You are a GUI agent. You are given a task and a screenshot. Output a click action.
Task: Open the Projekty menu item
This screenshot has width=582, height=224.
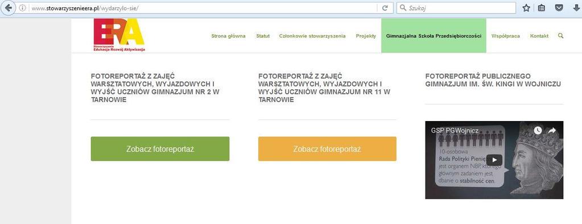(x=366, y=36)
